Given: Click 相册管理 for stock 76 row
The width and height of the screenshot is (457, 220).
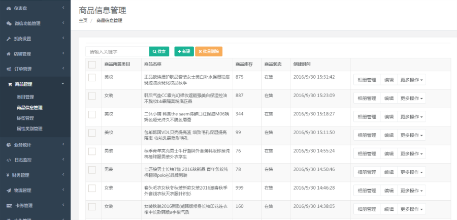Looking at the screenshot, I should [x=367, y=153].
